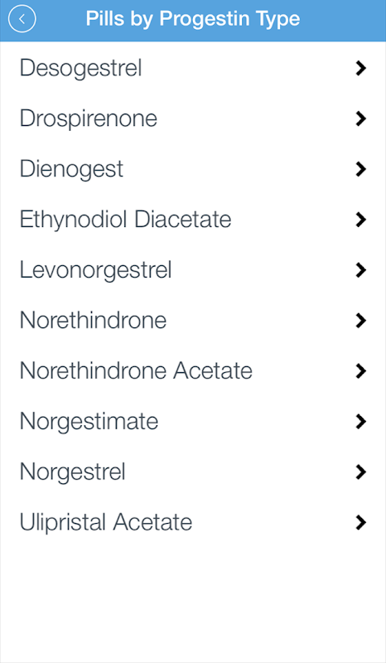
Task: Tap arrow for Norethindrone Acetate
Action: click(360, 370)
